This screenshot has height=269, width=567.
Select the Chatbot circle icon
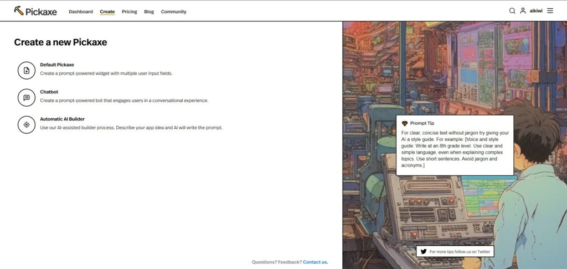(27, 97)
